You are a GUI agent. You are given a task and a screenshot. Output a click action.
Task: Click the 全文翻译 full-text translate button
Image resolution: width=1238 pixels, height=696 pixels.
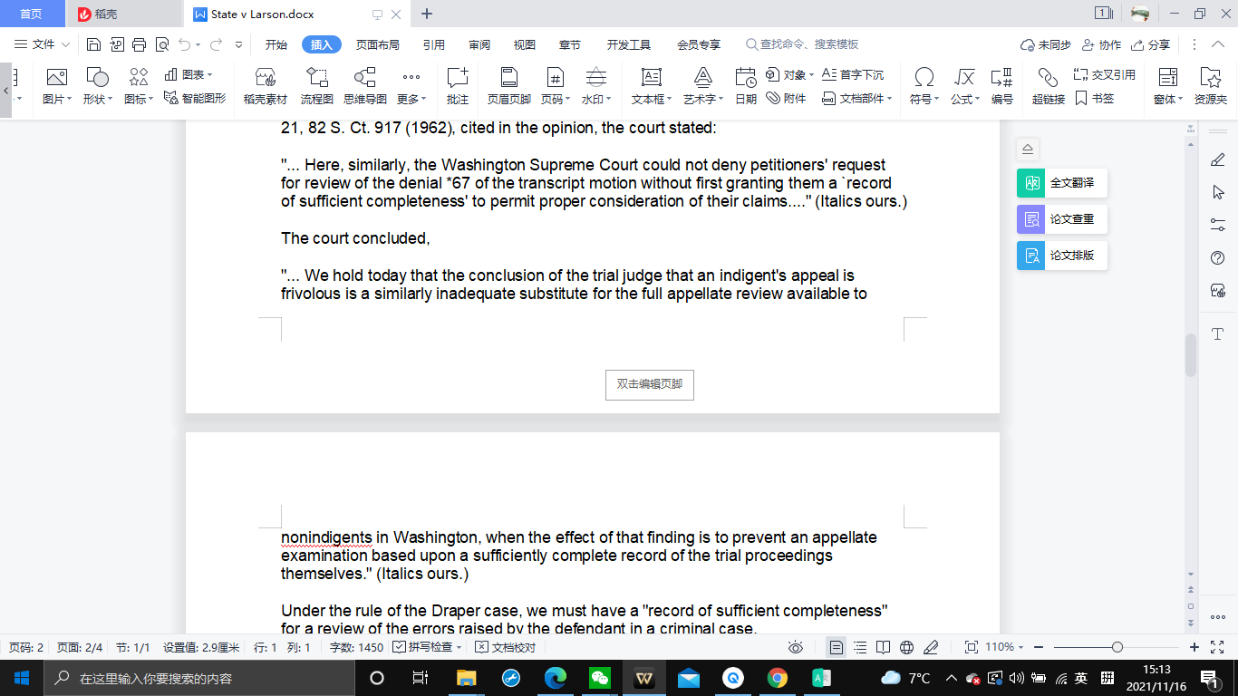pyautogui.click(x=1062, y=183)
